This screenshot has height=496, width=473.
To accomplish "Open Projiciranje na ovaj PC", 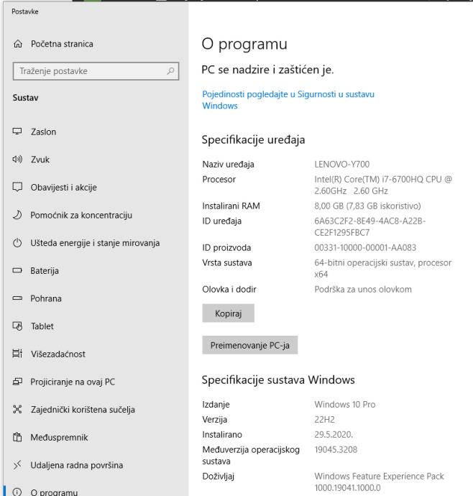I will pyautogui.click(x=73, y=382).
